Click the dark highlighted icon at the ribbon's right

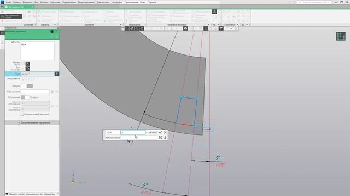pyautogui.click(x=214, y=12)
